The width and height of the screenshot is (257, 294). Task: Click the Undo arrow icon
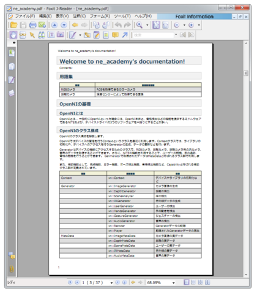point(118,25)
